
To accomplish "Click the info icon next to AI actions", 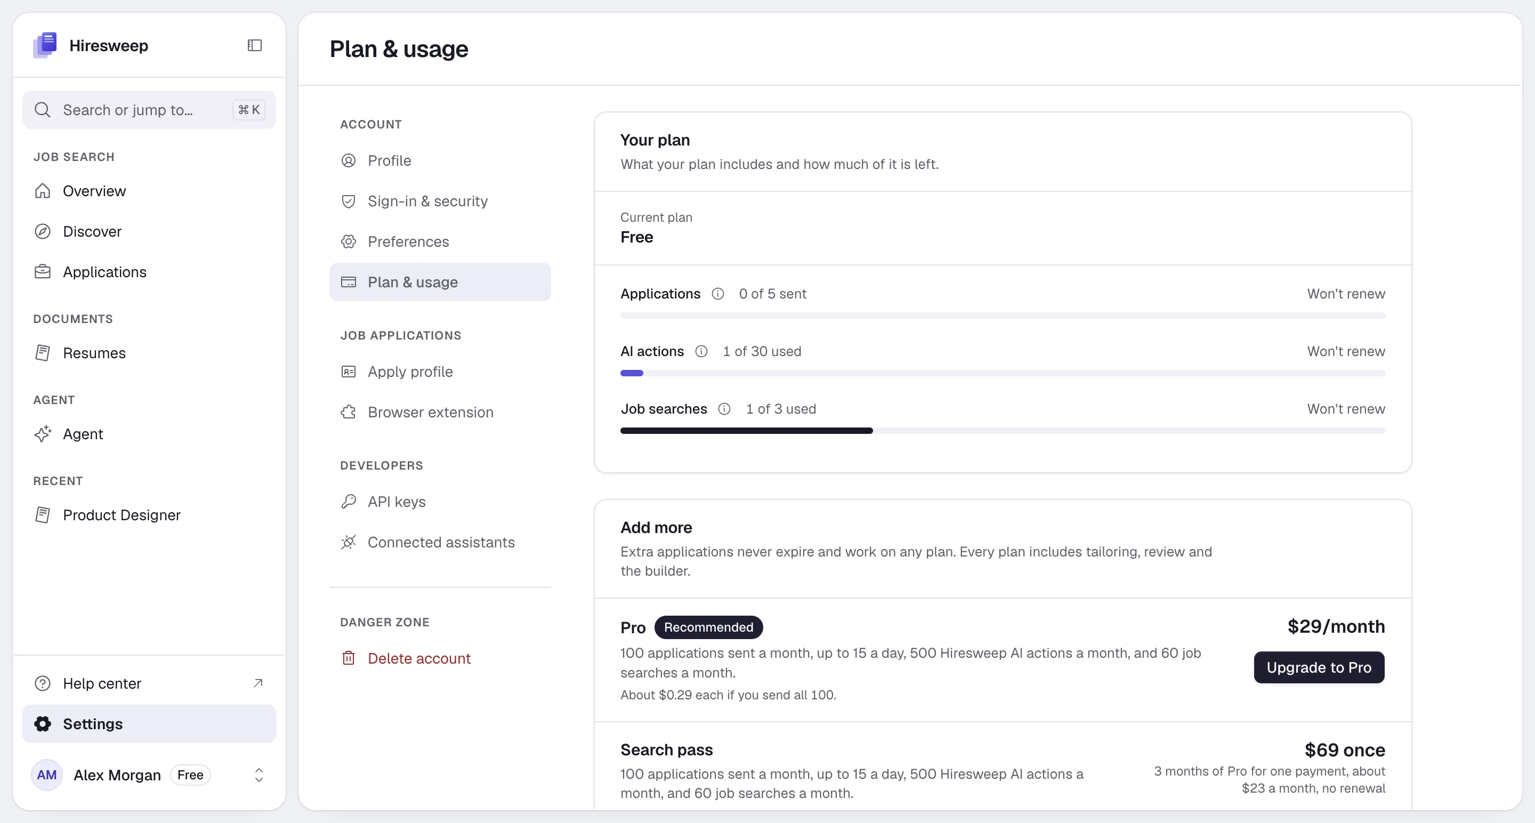I will click(x=701, y=352).
